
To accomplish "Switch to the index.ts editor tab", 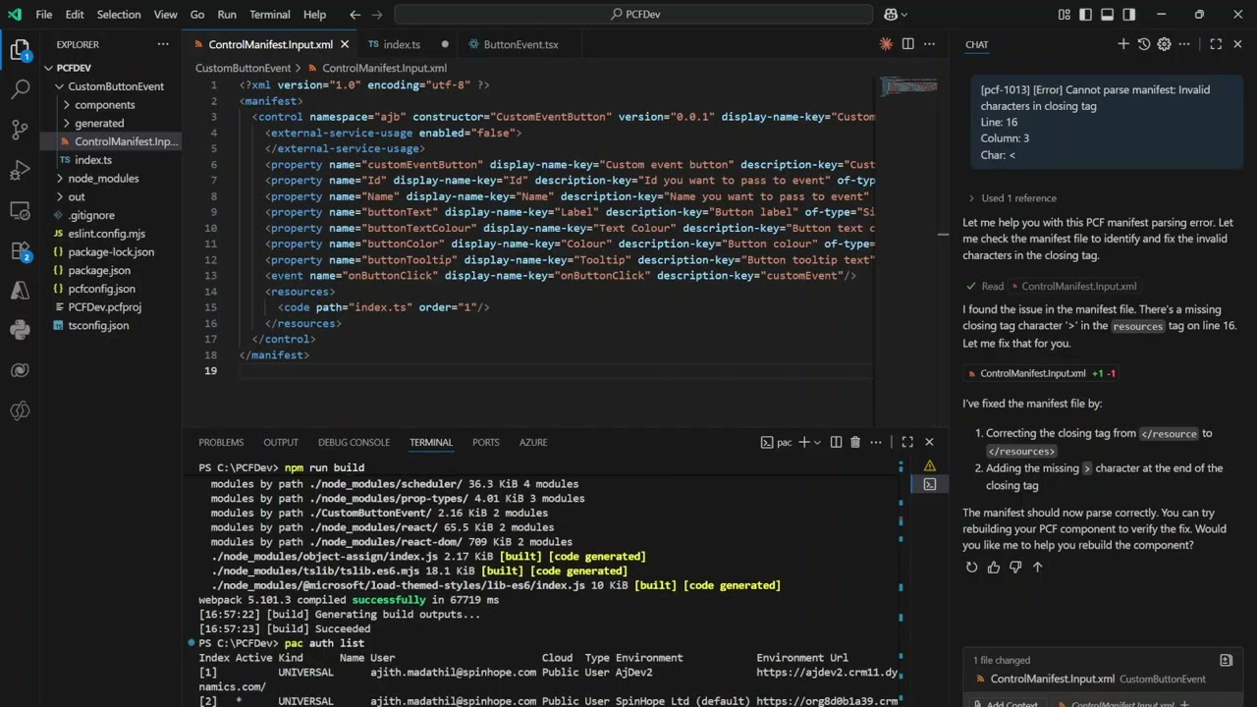I will (x=402, y=44).
